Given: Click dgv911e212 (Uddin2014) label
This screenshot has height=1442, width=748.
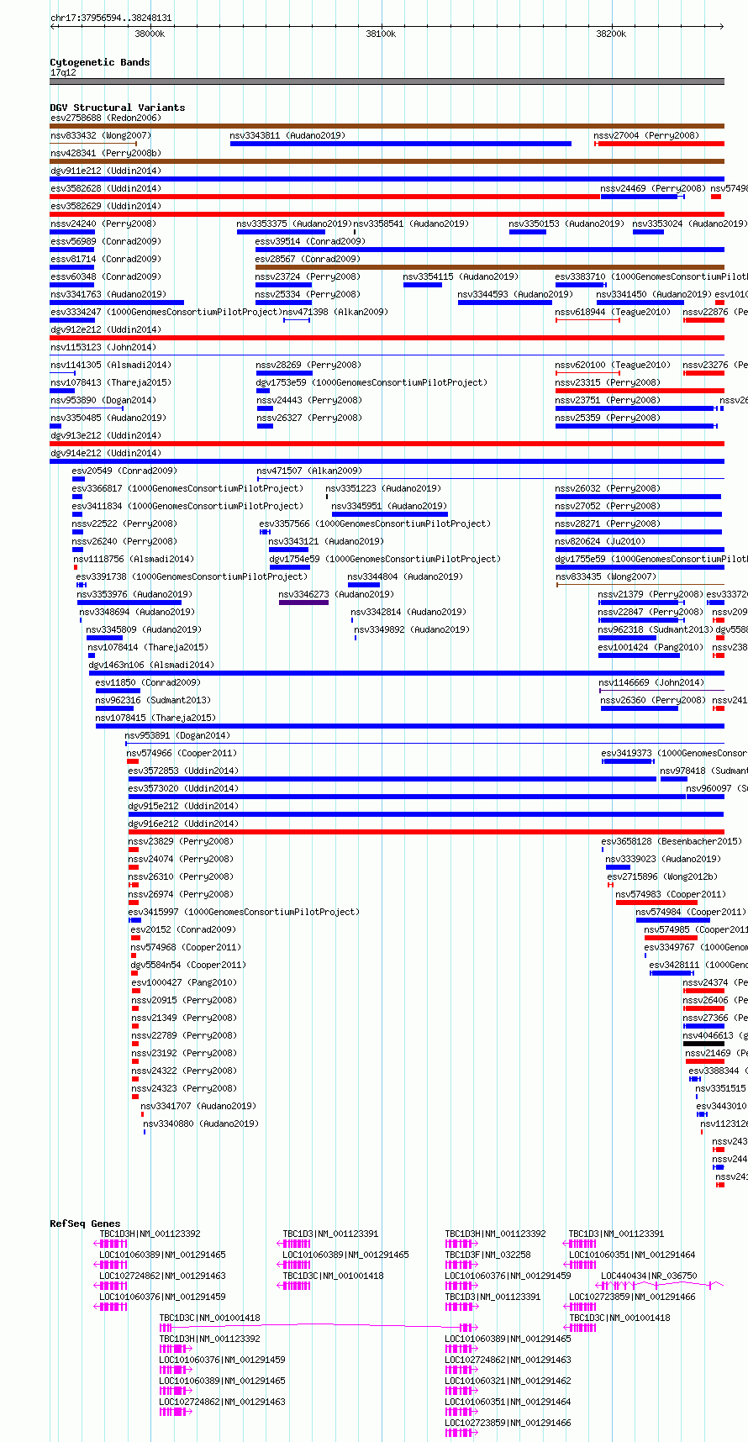Looking at the screenshot, I should tap(105, 171).
